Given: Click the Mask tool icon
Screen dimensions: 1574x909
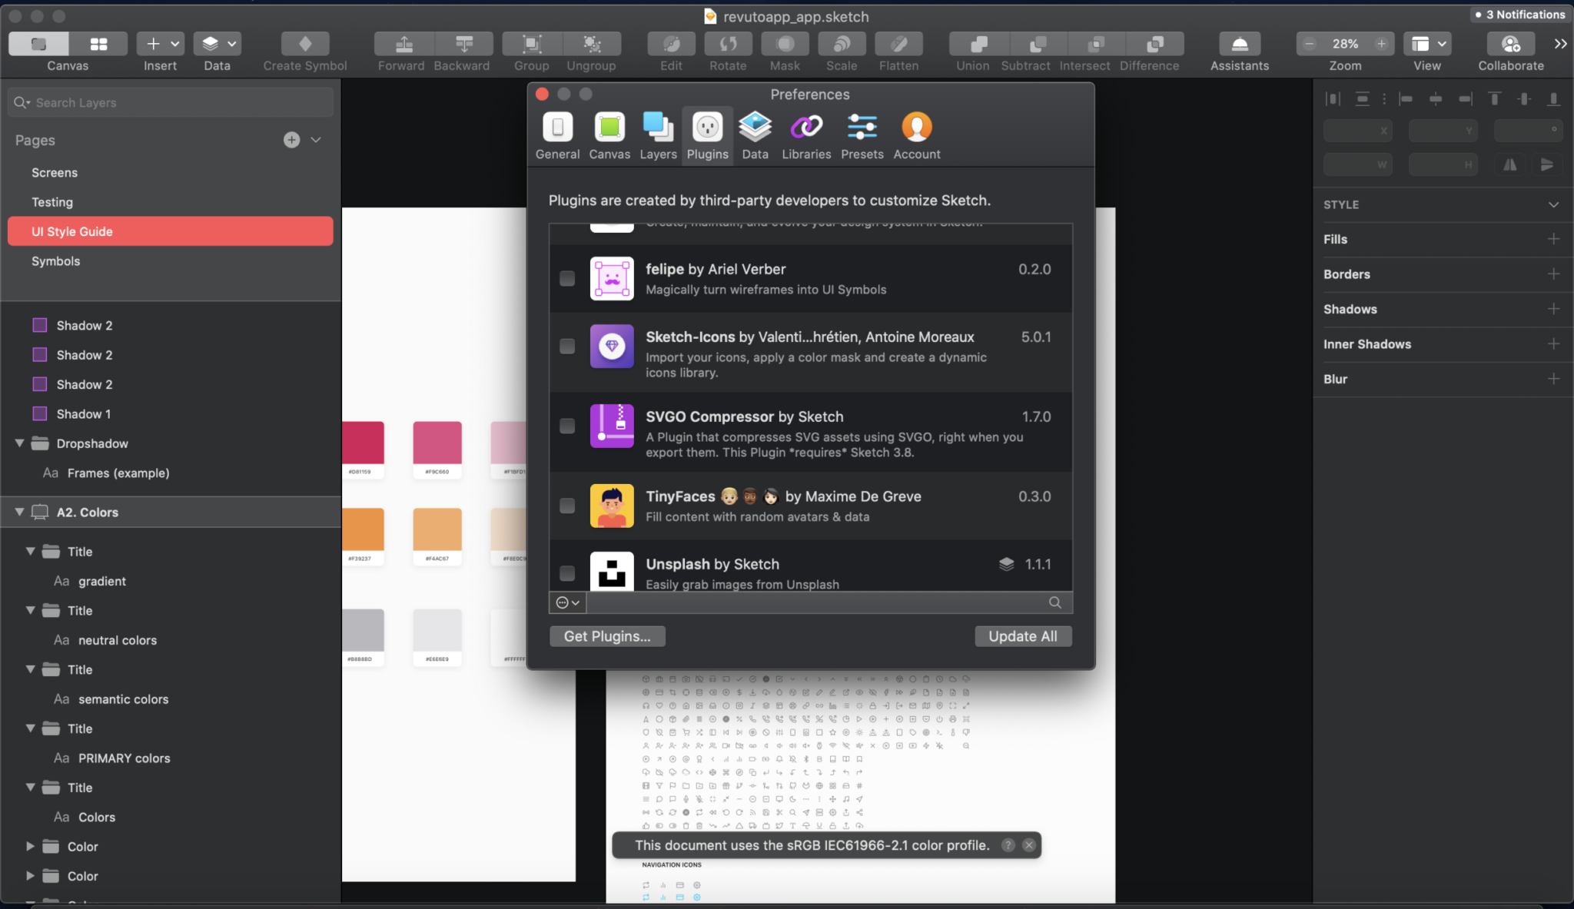Looking at the screenshot, I should click(x=785, y=44).
